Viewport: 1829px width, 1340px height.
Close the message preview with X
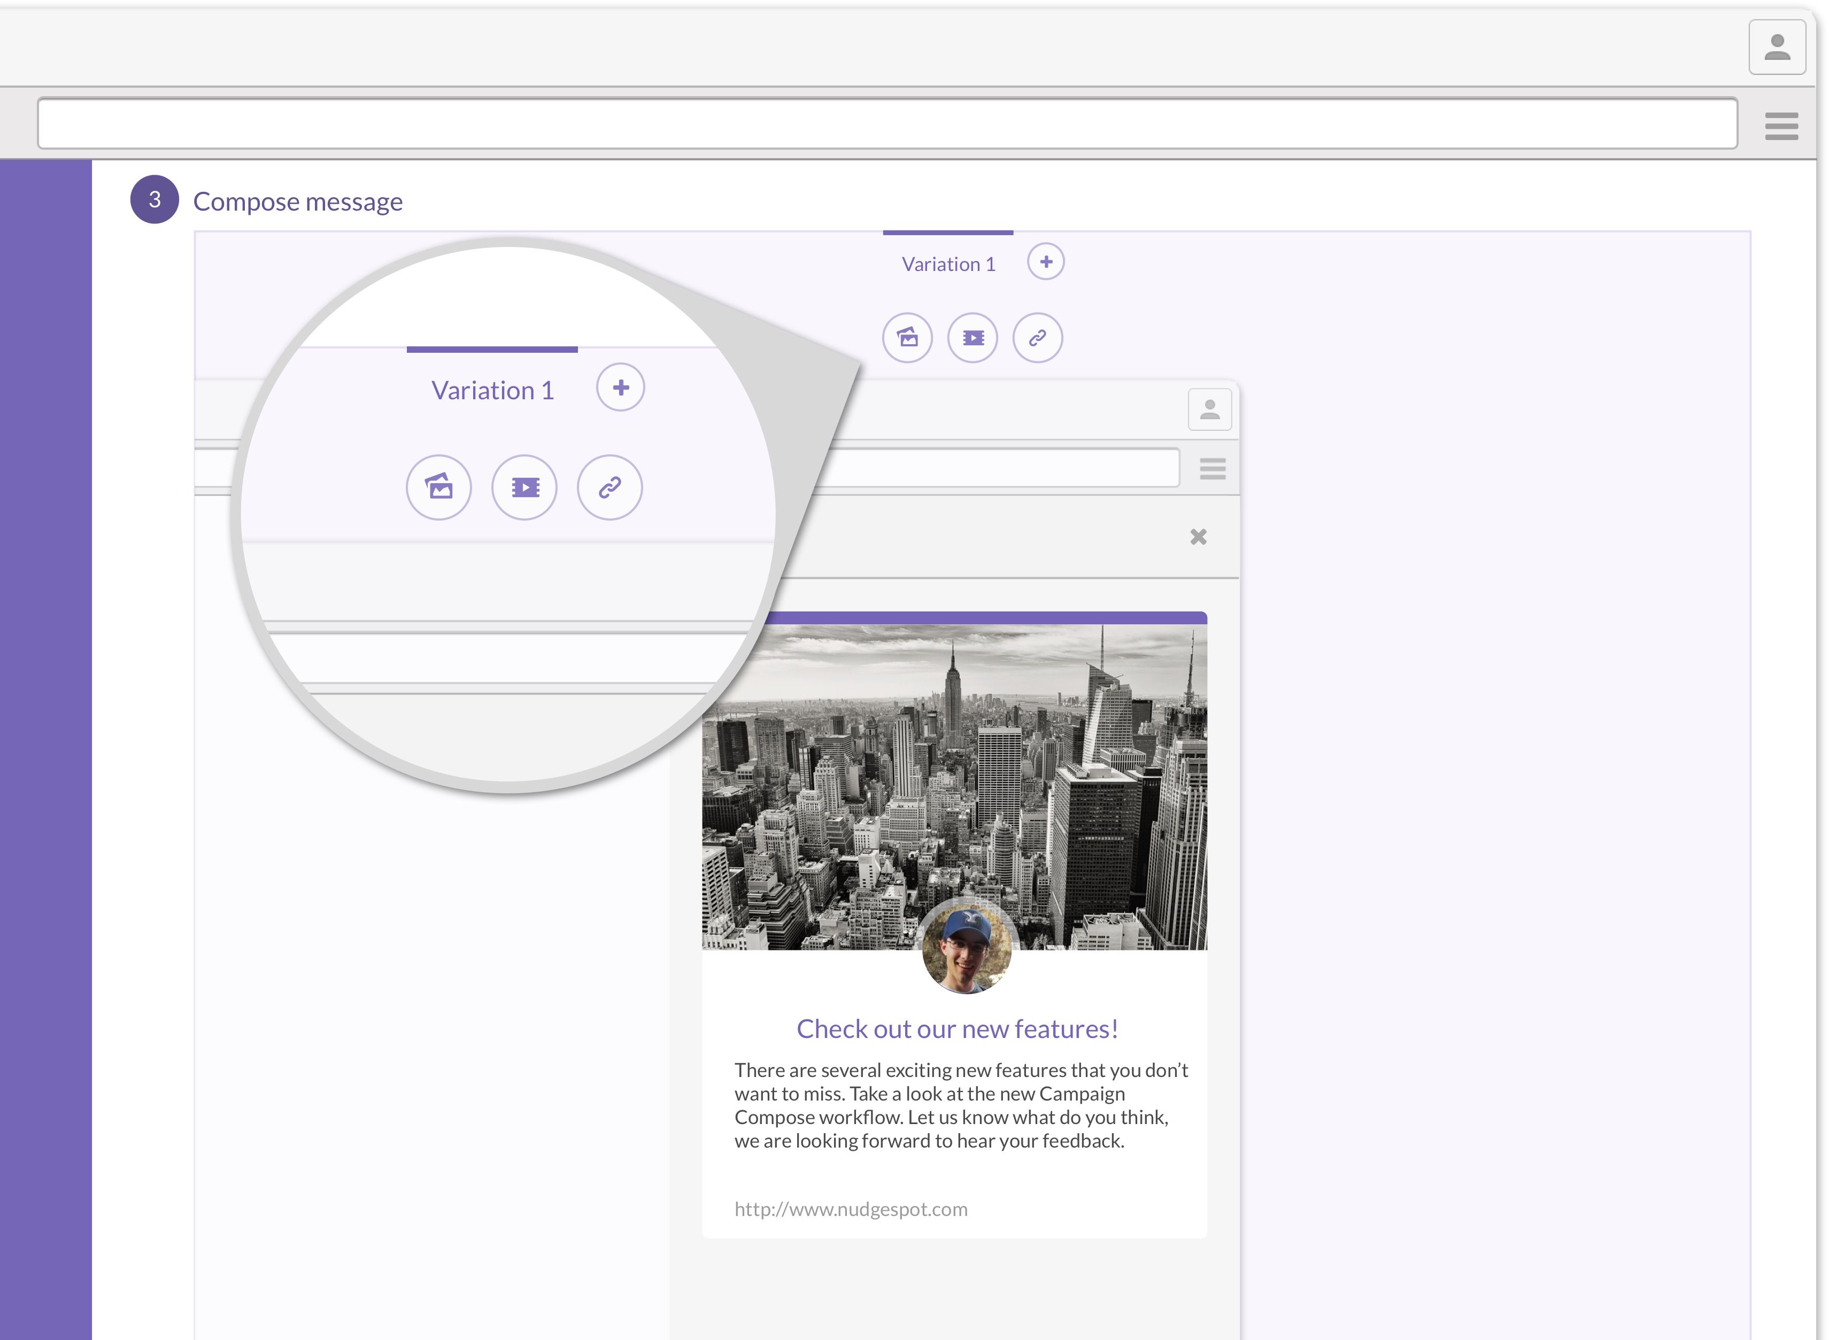[x=1199, y=537]
